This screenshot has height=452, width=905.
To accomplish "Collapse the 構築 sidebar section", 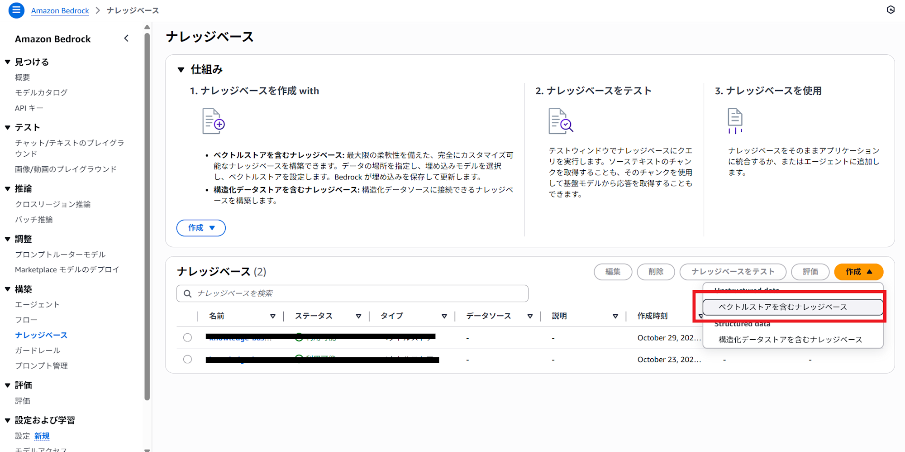I will click(x=7, y=289).
